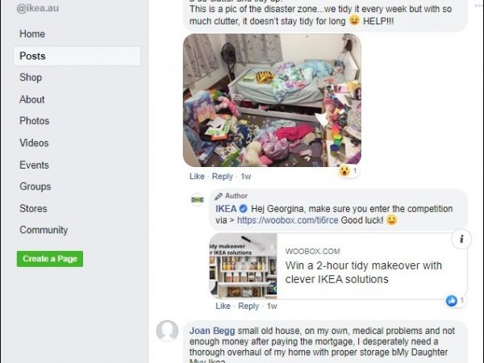
Task: Click Joan Begg's profile avatar
Action: [x=167, y=332]
